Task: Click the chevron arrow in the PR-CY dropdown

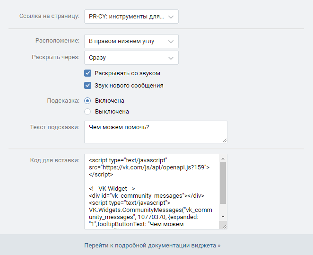Action: tap(171, 17)
